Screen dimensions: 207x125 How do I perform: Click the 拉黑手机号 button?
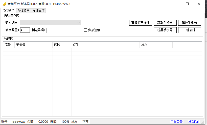[x=165, y=30]
